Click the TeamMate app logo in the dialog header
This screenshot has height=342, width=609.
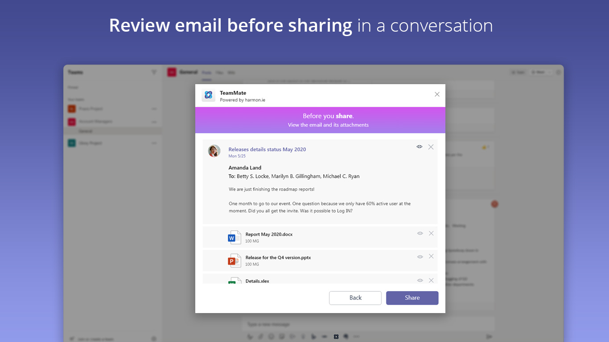[x=208, y=95]
